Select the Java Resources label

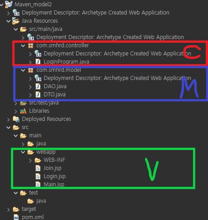pos(40,21)
